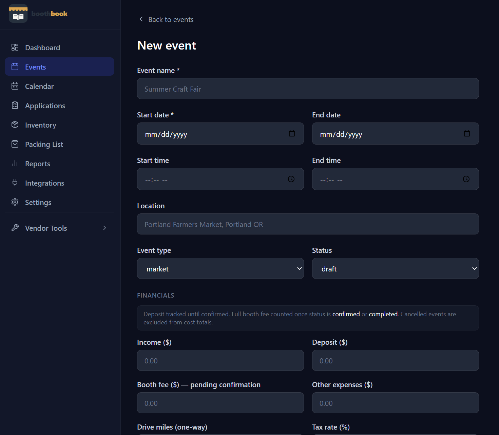
Task: Focus the Deposit ($) input field
Action: point(396,360)
